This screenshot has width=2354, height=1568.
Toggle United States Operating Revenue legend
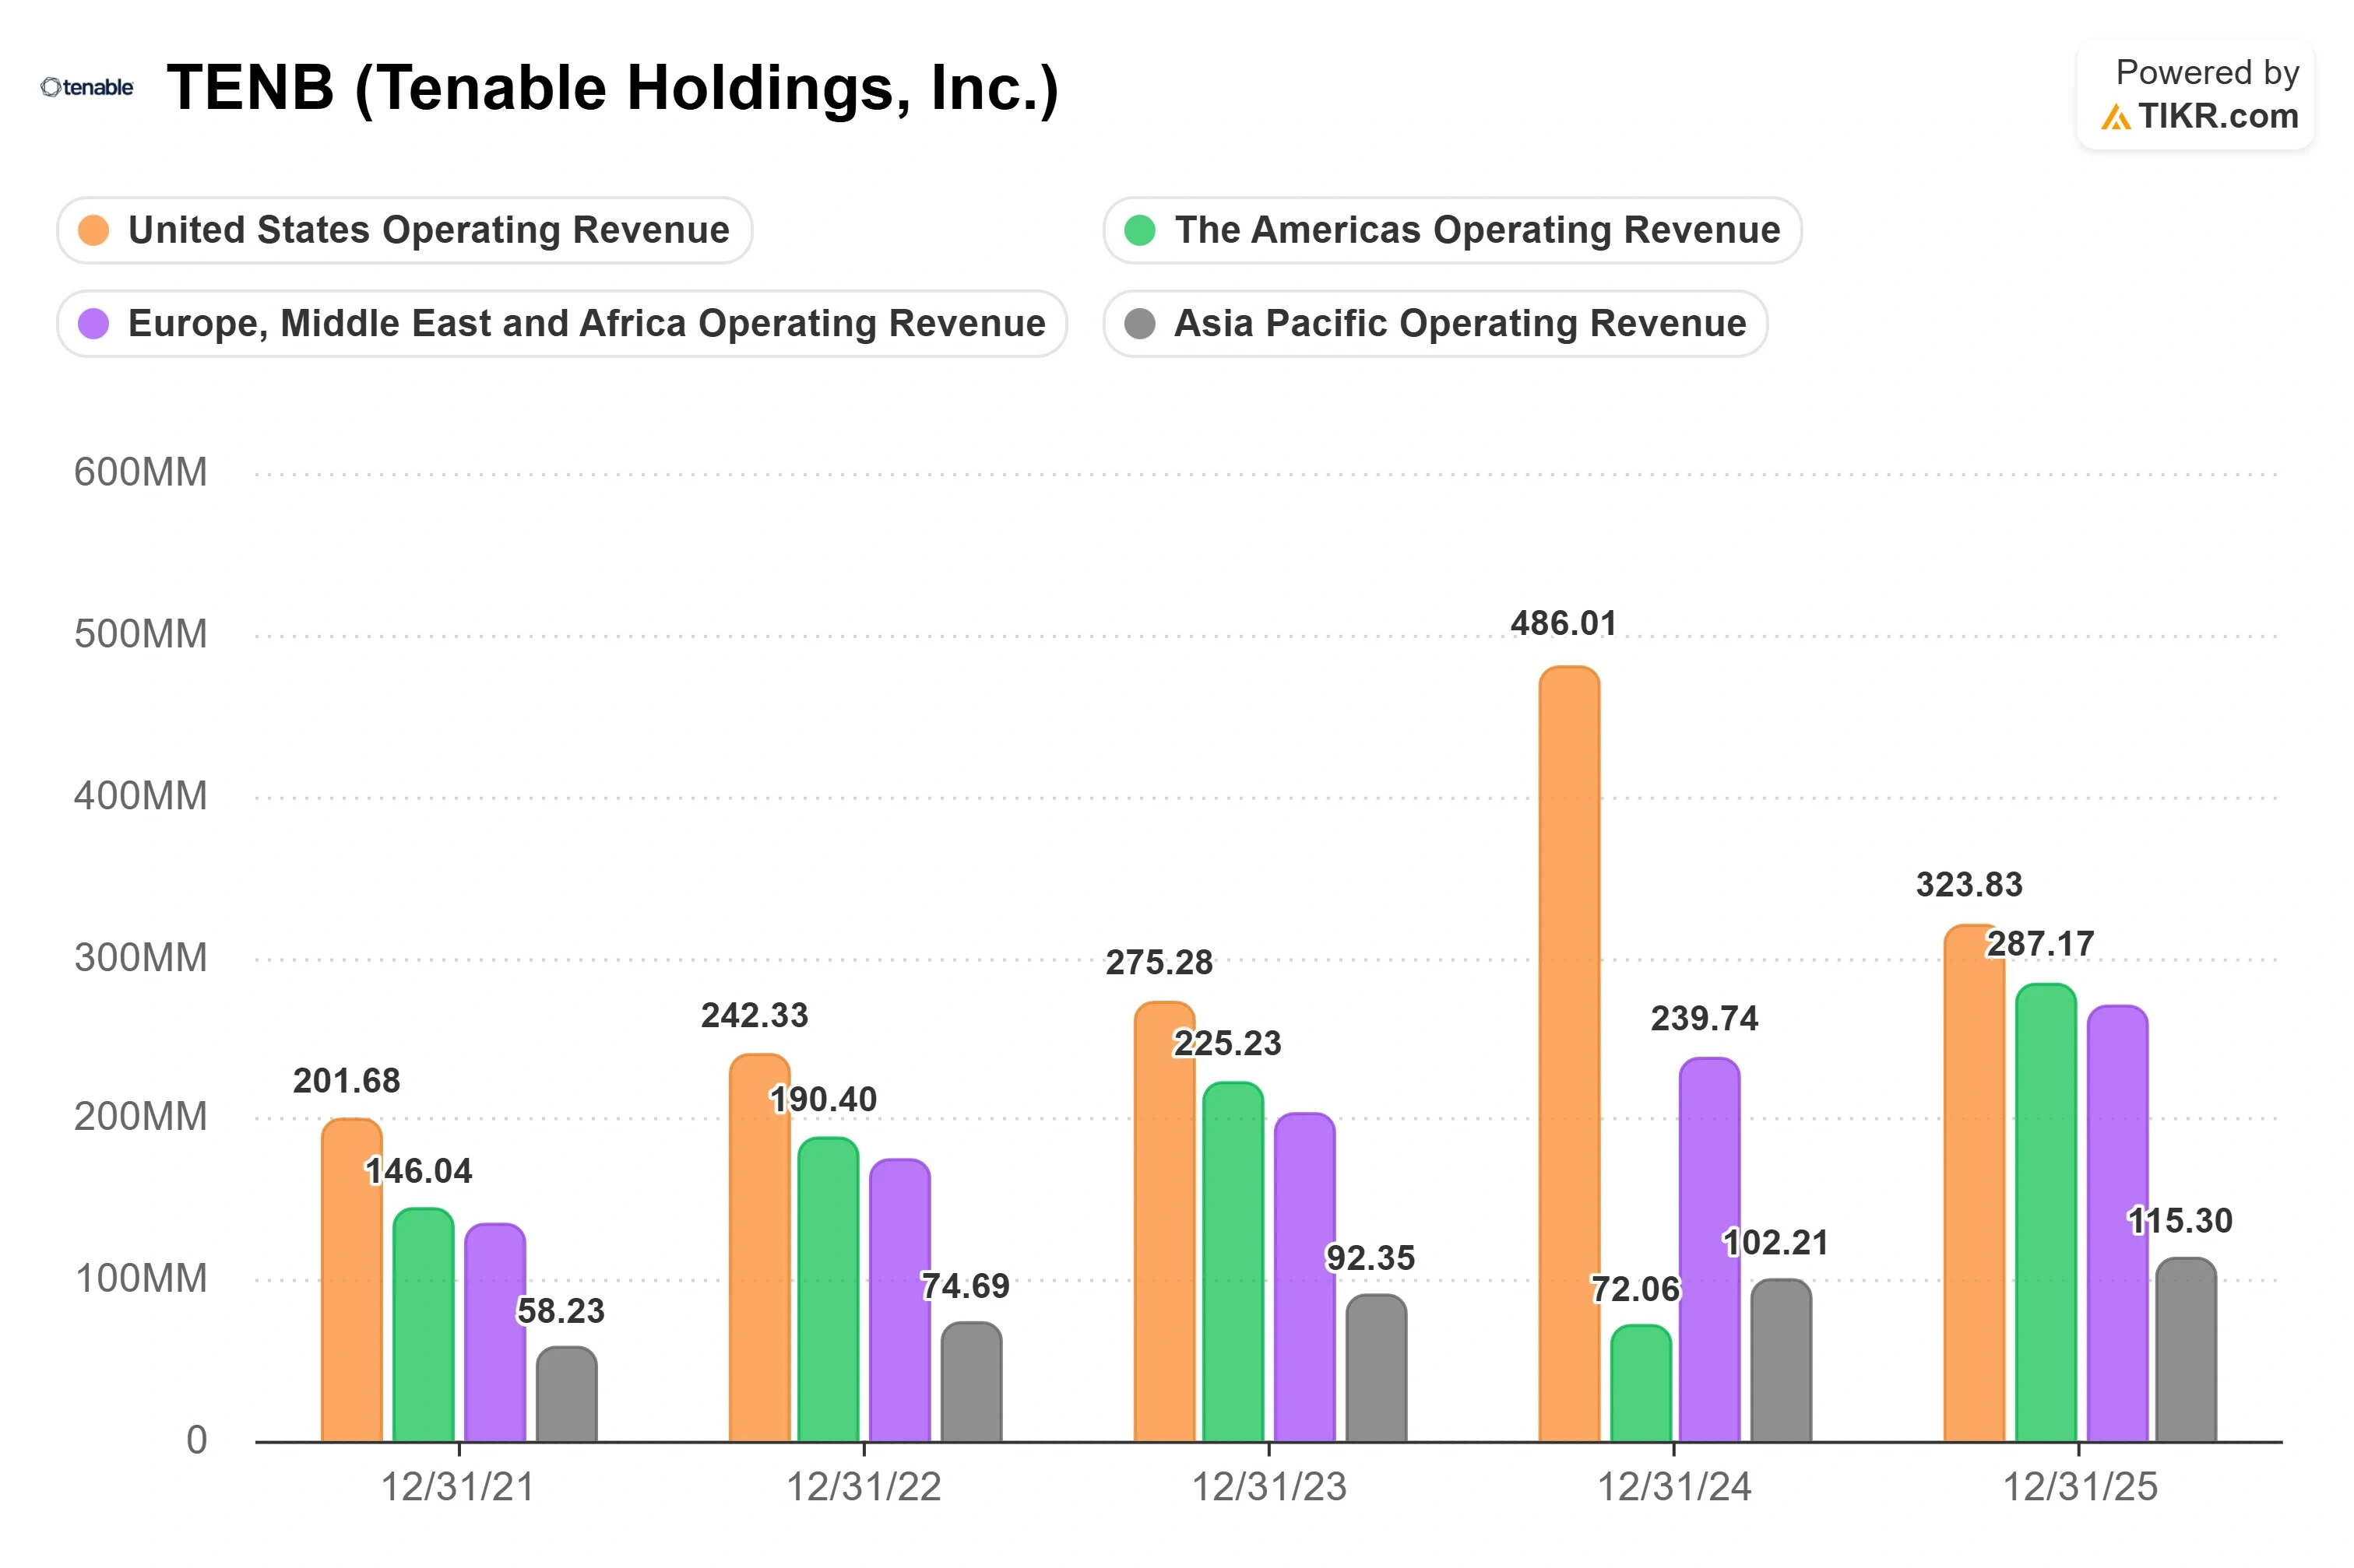tap(404, 230)
